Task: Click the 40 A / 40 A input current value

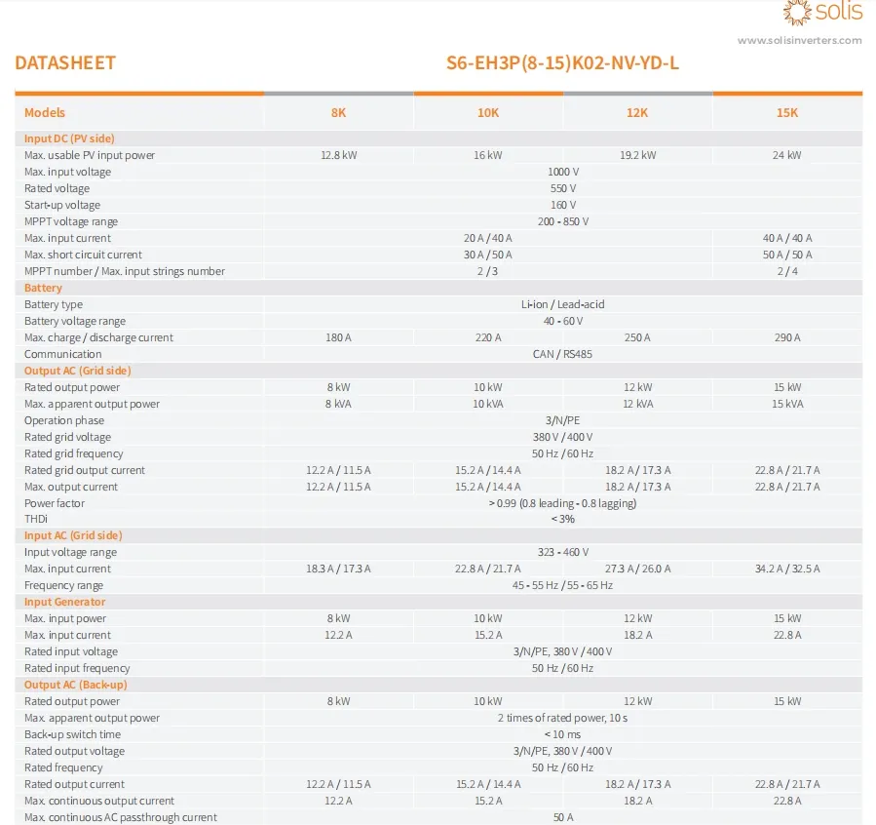Action: (x=787, y=238)
